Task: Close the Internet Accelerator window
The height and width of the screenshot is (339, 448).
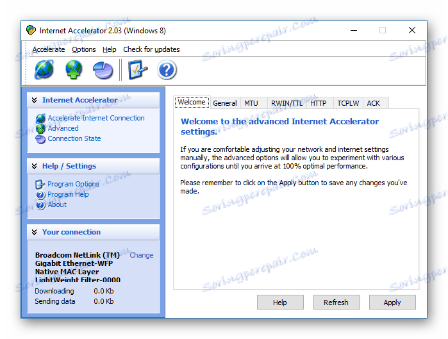Action: click(x=412, y=30)
